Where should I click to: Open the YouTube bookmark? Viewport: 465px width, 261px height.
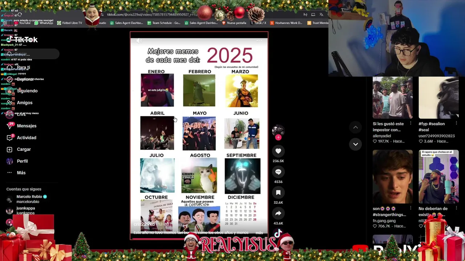click(x=22, y=23)
